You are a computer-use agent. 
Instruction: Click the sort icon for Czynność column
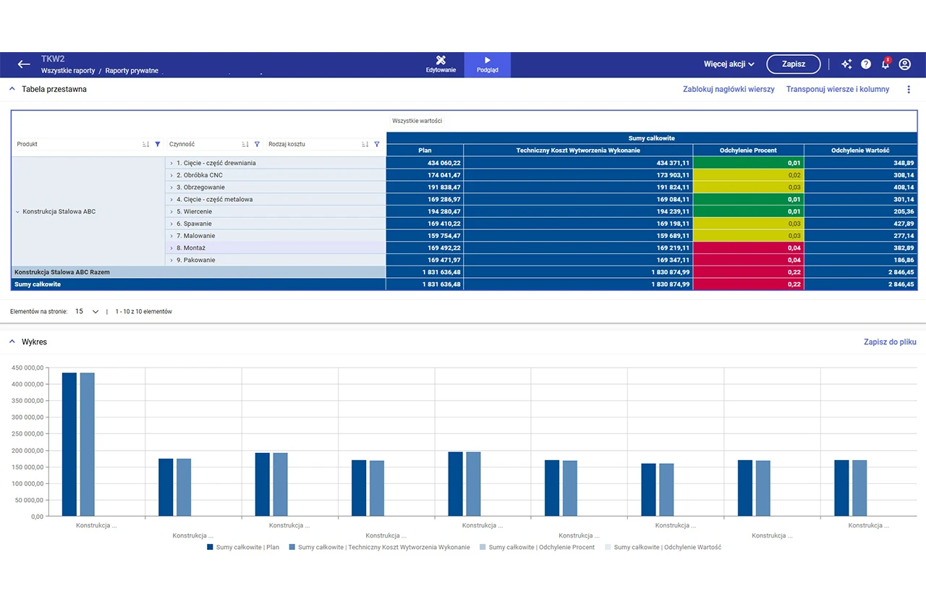245,144
